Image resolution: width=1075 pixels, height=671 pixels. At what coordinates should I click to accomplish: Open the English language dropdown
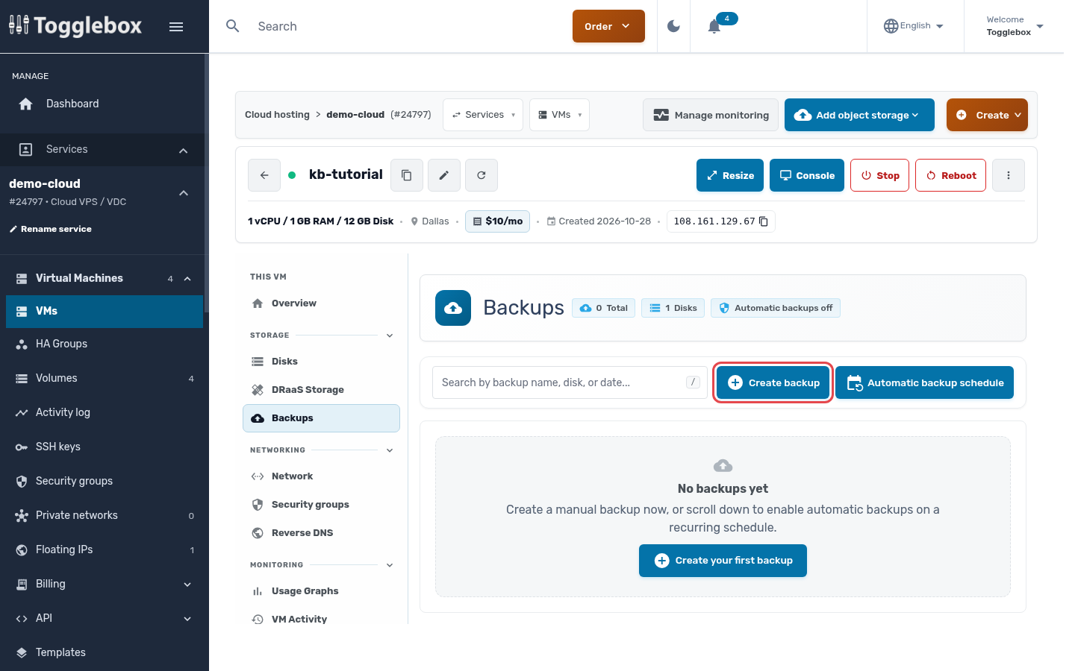[x=914, y=26]
